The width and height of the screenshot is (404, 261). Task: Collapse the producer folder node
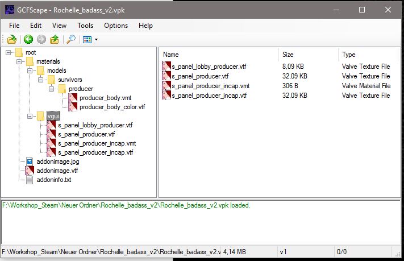(52, 89)
